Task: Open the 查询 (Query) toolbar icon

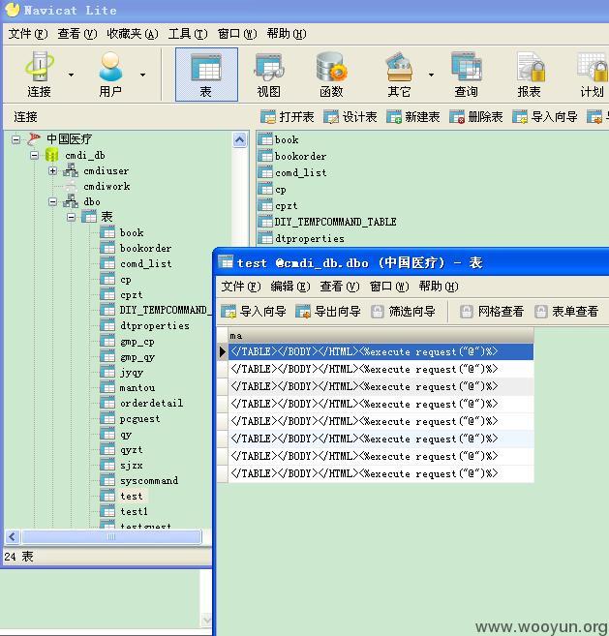Action: [x=466, y=75]
